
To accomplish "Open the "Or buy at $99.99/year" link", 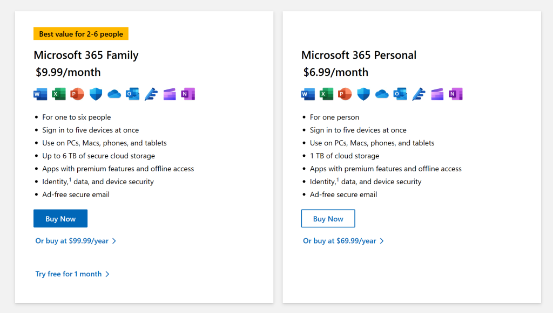I will (x=76, y=241).
